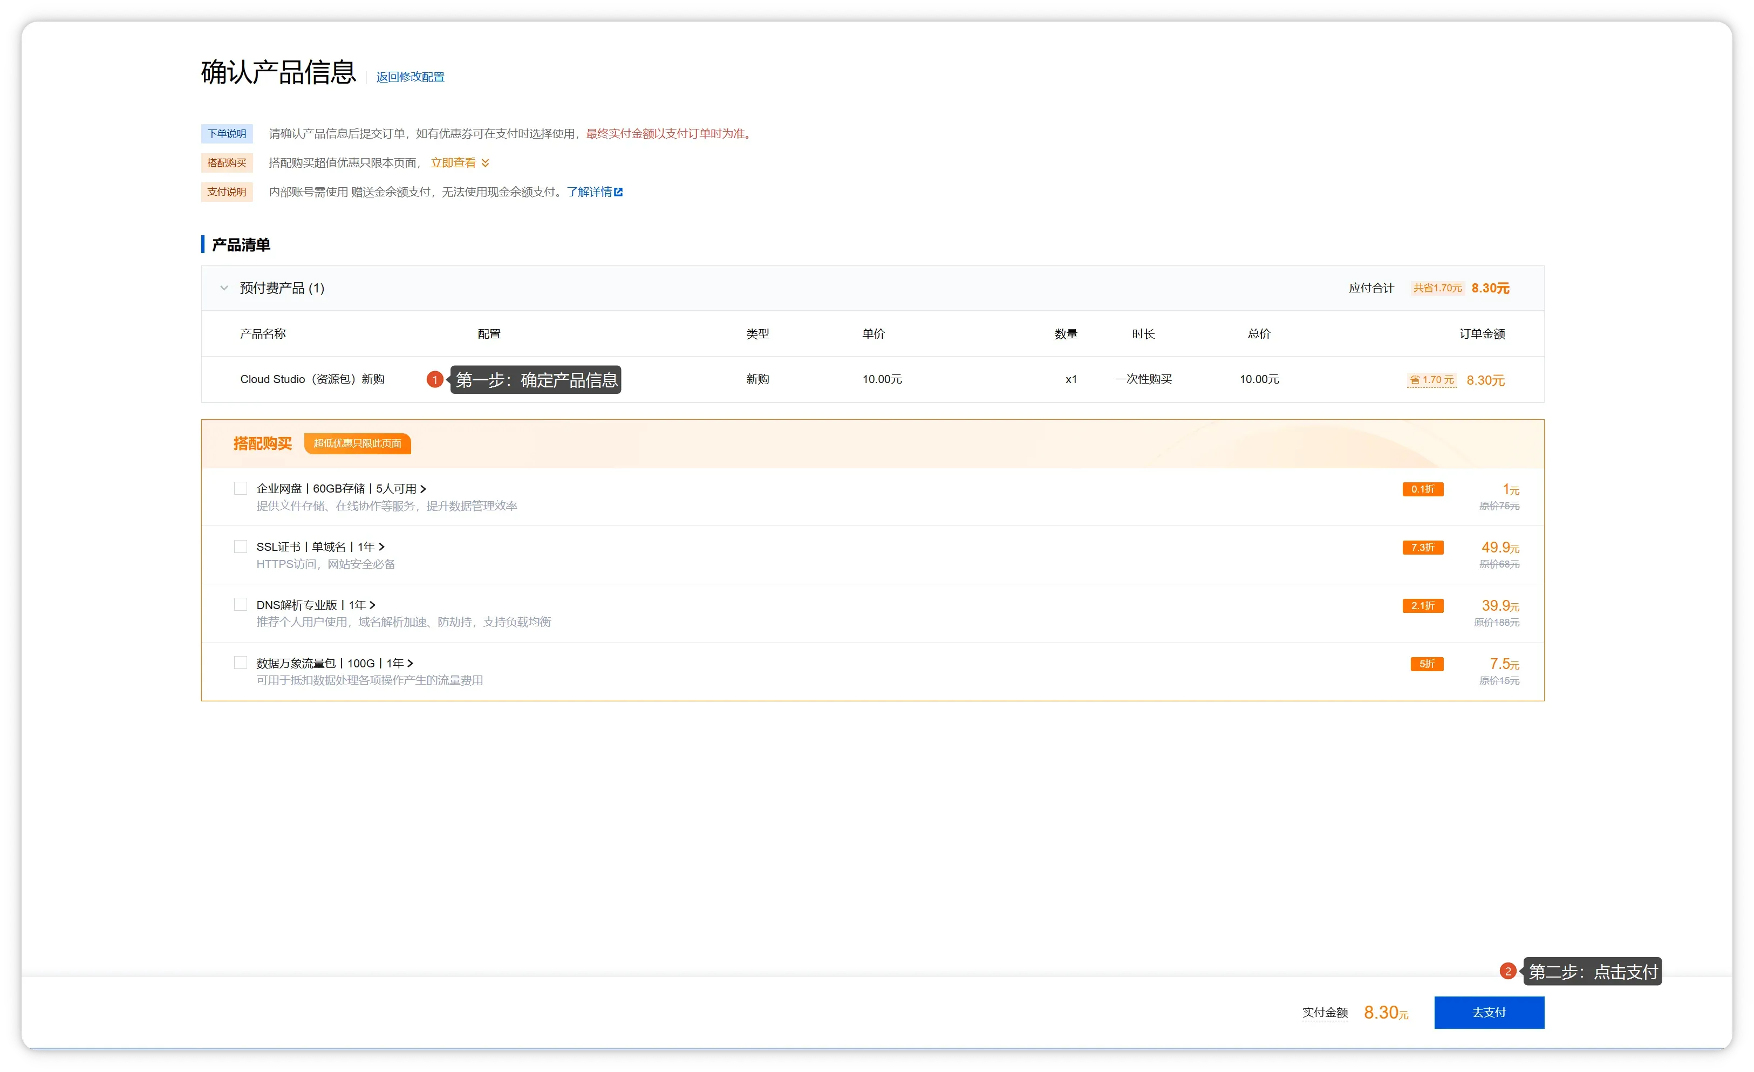
Task: Click the 共省1.70元 total savings badge
Action: point(1437,288)
